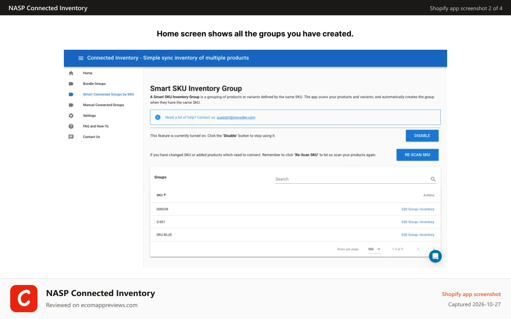Image resolution: width=511 pixels, height=319 pixels.
Task: Click the FAQ question mark icon
Action: (71, 126)
